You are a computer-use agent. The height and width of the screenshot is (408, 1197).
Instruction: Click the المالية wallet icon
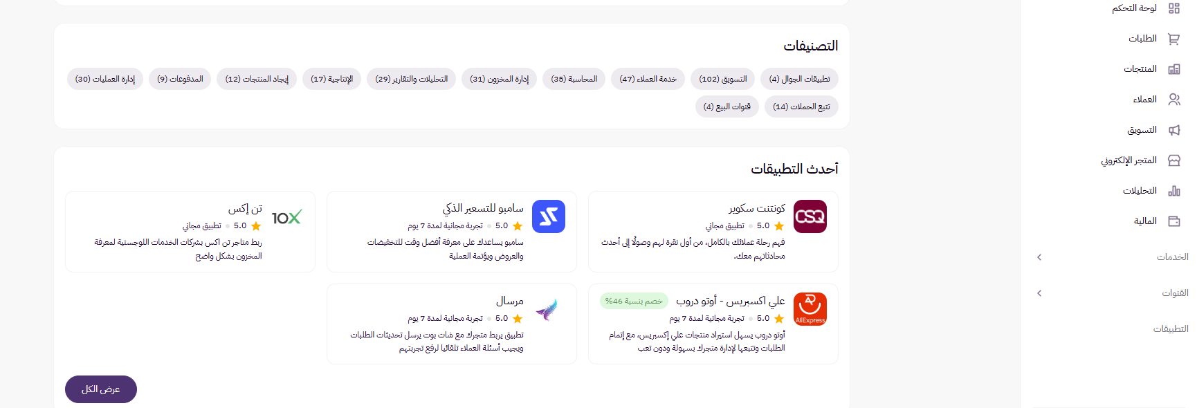tap(1174, 221)
